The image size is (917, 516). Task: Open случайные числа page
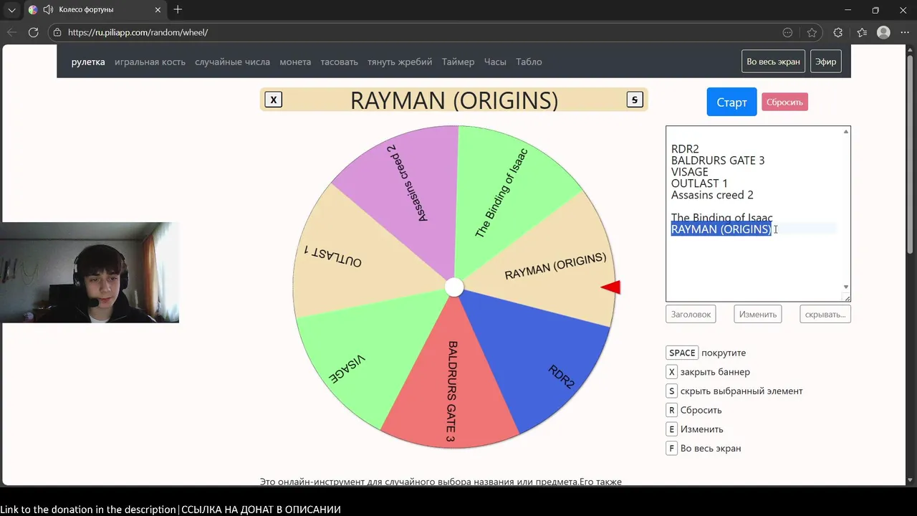point(232,62)
